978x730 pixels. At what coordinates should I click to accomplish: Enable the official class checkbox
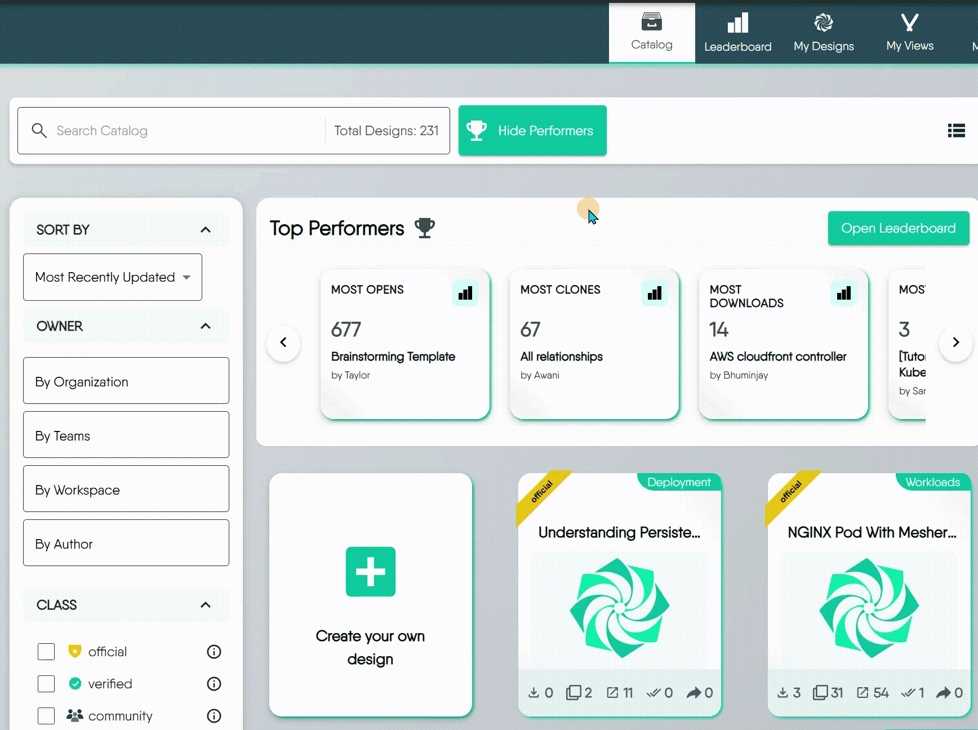point(46,651)
